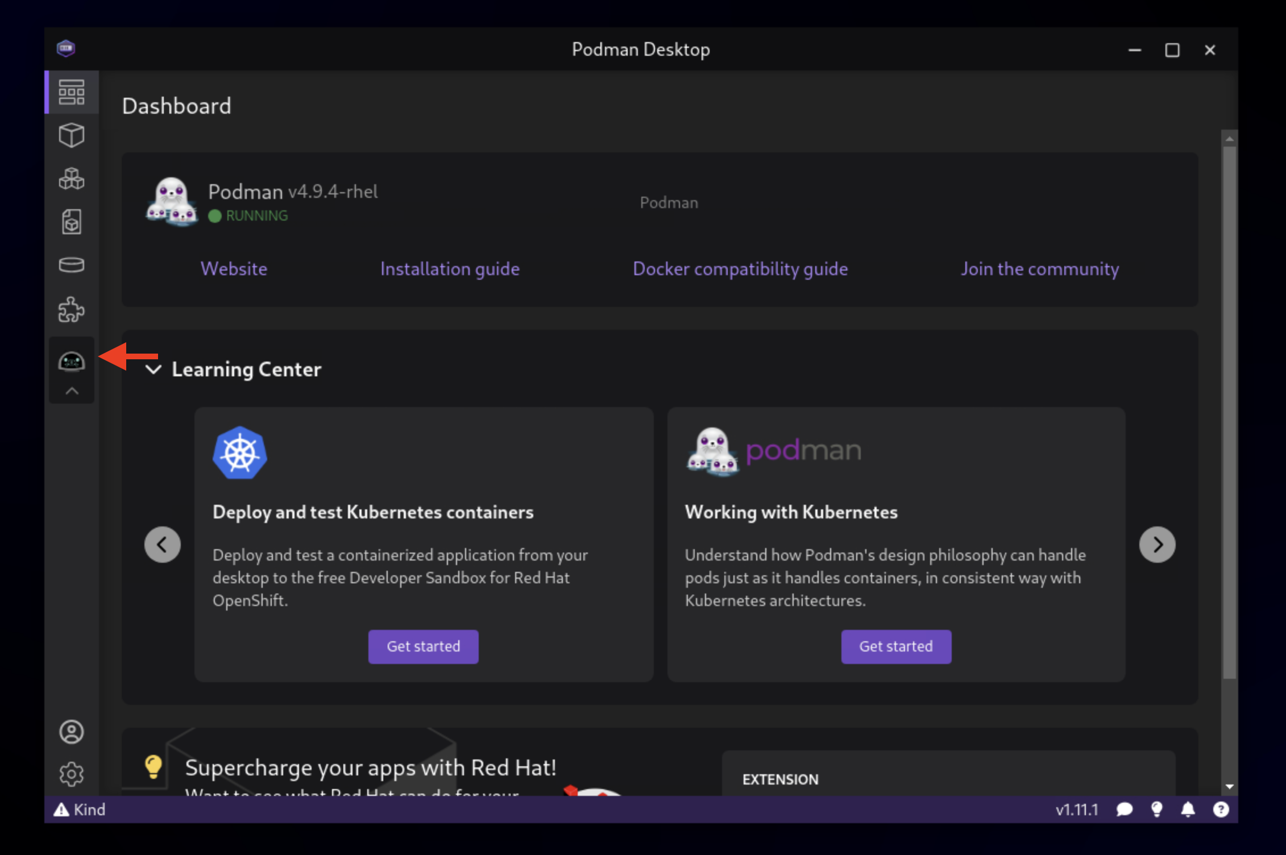Click the Kind warning status bar item
This screenshot has height=855, width=1286.
80,810
